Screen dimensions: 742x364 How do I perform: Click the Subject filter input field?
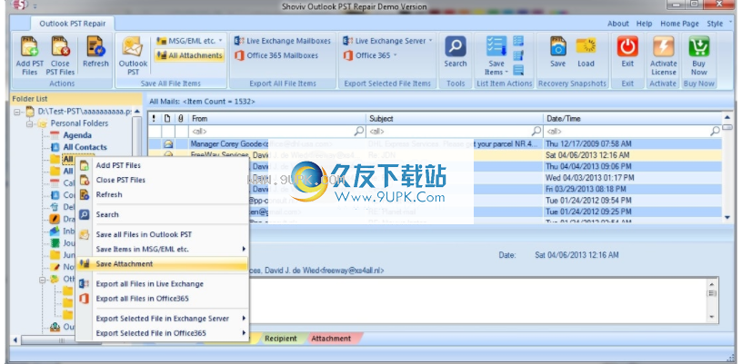pos(455,131)
